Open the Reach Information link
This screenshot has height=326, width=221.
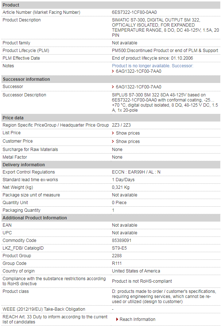[137, 319]
